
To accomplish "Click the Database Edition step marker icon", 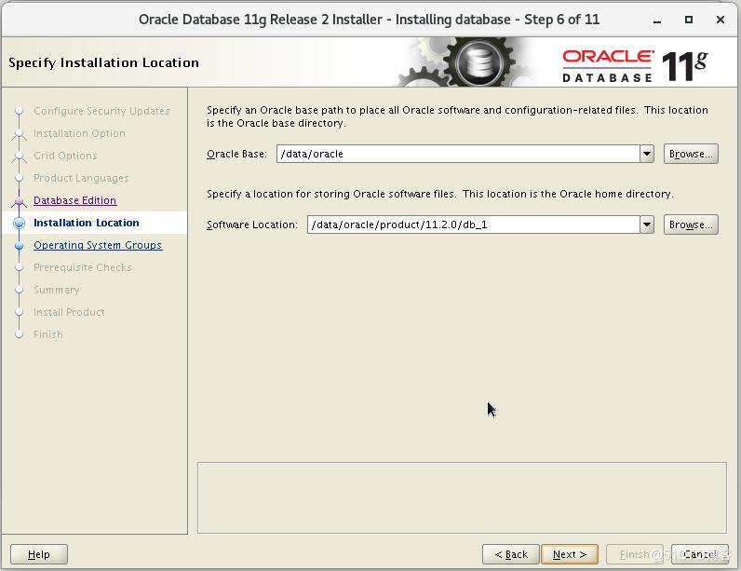I will coord(19,202).
